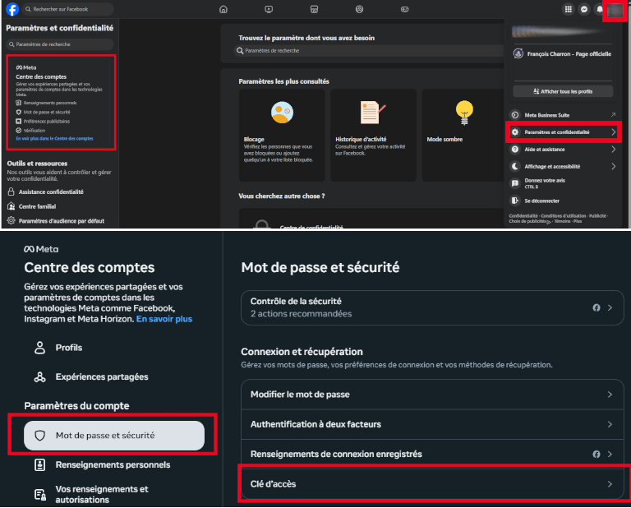Viewport: 631px width, 508px height.
Task: Open the Home tab icon
Action: click(223, 9)
